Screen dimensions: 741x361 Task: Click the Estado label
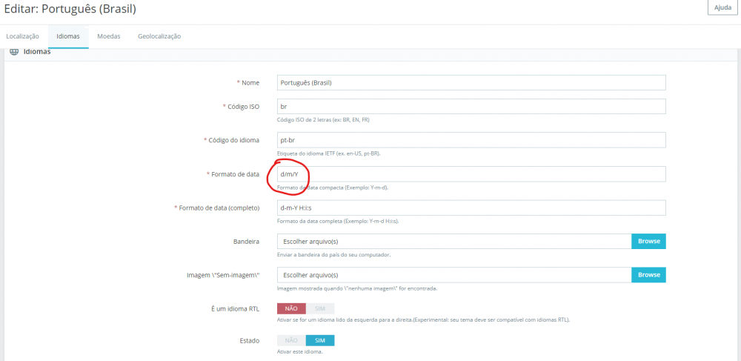pyautogui.click(x=249, y=340)
